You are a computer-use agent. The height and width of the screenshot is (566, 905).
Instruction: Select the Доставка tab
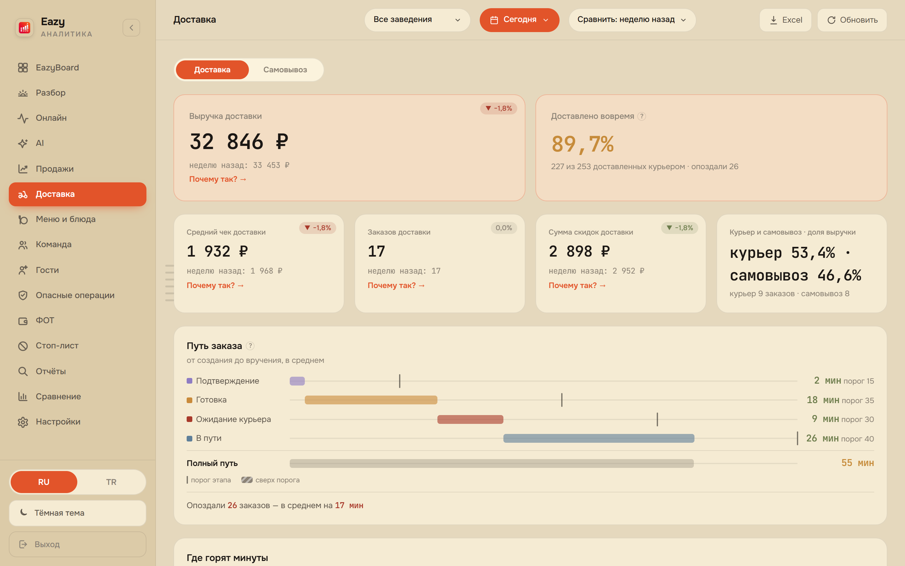click(212, 69)
